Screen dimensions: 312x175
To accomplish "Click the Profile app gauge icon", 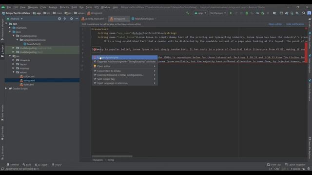I will (x=257, y=13).
